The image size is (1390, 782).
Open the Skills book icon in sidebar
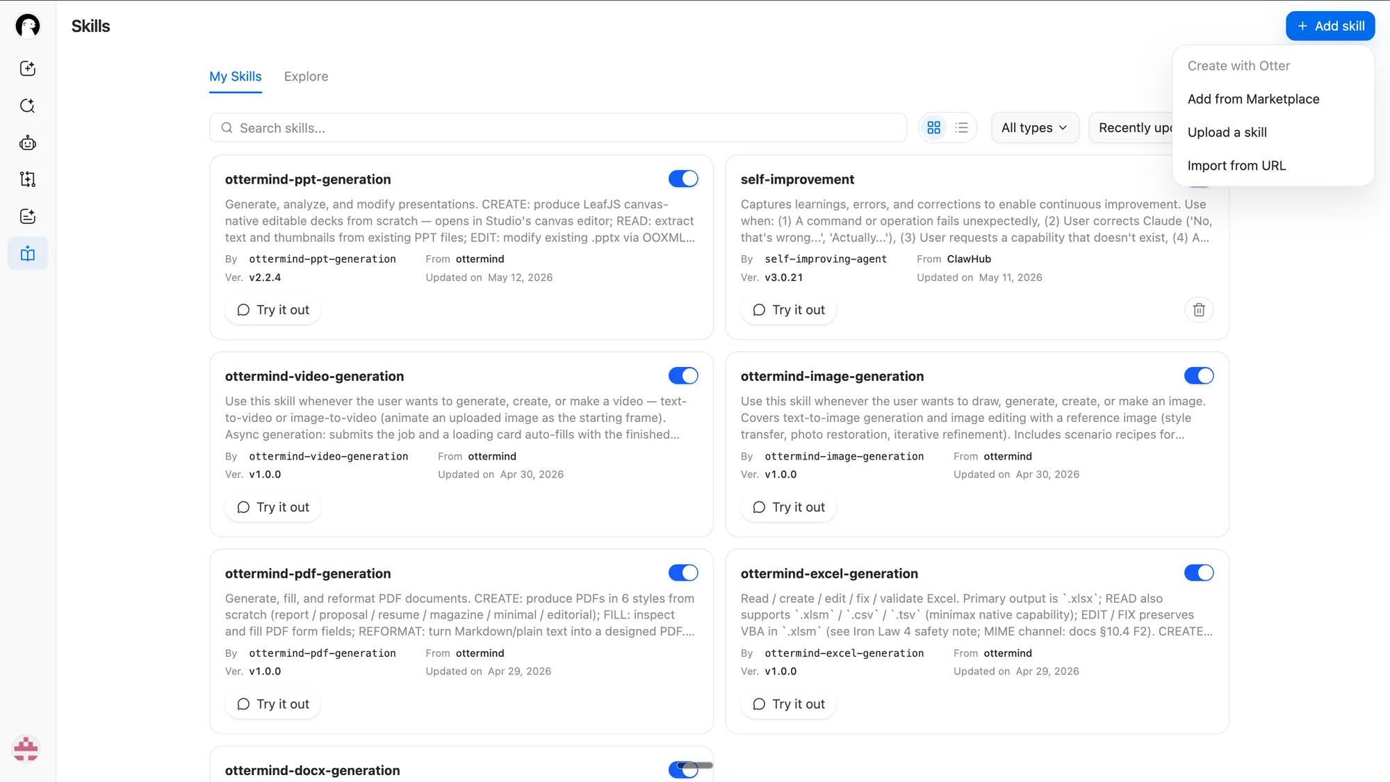28,254
